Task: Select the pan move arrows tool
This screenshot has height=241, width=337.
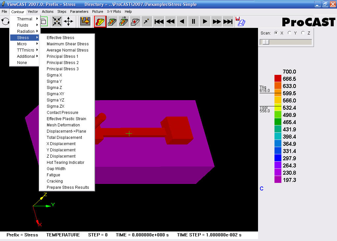Action: pos(68,21)
